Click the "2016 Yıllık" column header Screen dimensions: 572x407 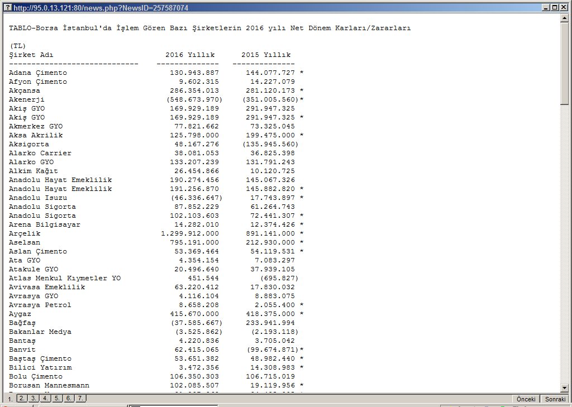(x=190, y=55)
